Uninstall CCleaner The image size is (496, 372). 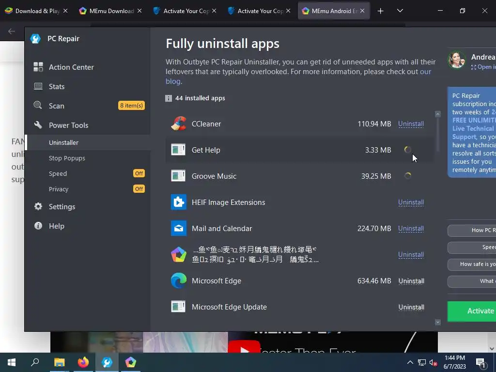click(x=411, y=124)
